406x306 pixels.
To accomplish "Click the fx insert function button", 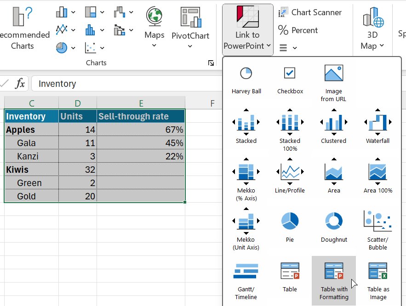I will click(20, 84).
